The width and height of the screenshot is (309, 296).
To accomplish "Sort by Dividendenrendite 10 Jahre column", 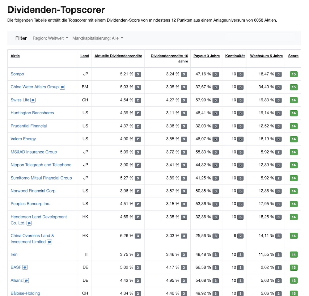I will pos(169,58).
